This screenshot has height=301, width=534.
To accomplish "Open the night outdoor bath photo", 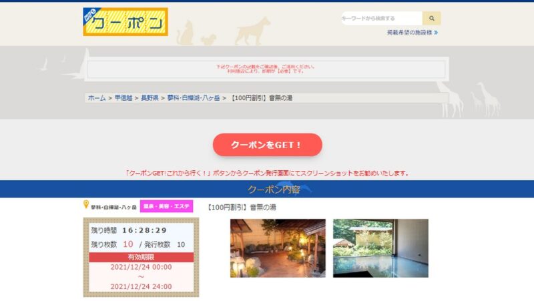I will coord(278,248).
